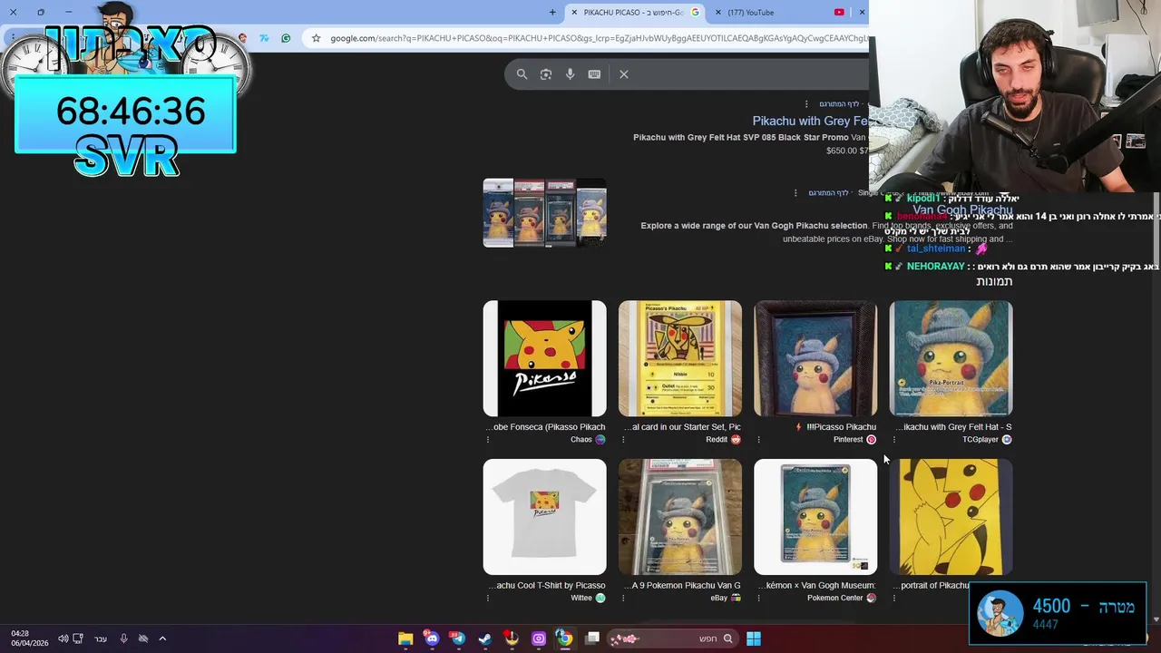Open Pikachu with Grey Felt Hat result title
Screen dimensions: 1161x653
tap(810, 121)
